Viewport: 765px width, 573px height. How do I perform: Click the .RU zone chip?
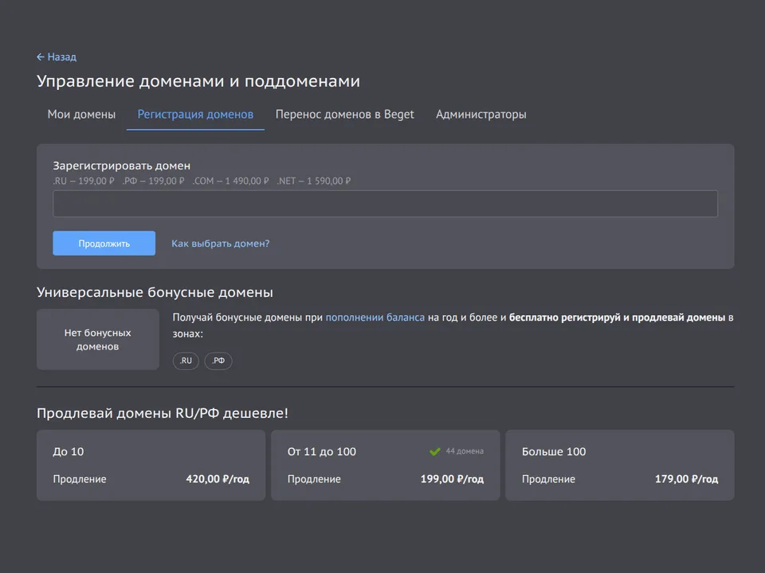pyautogui.click(x=186, y=361)
